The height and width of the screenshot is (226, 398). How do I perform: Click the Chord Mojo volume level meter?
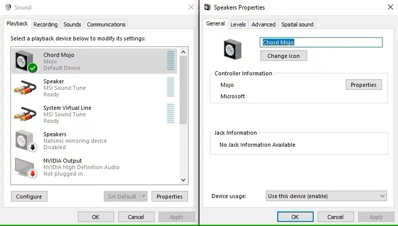171,61
